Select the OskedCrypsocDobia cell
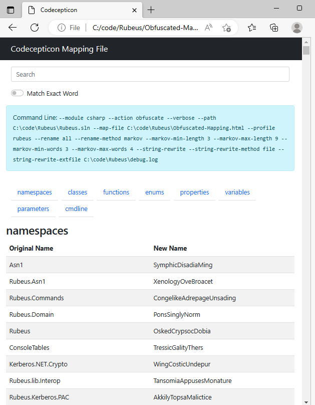Image resolution: width=315 pixels, height=405 pixels. click(222, 331)
